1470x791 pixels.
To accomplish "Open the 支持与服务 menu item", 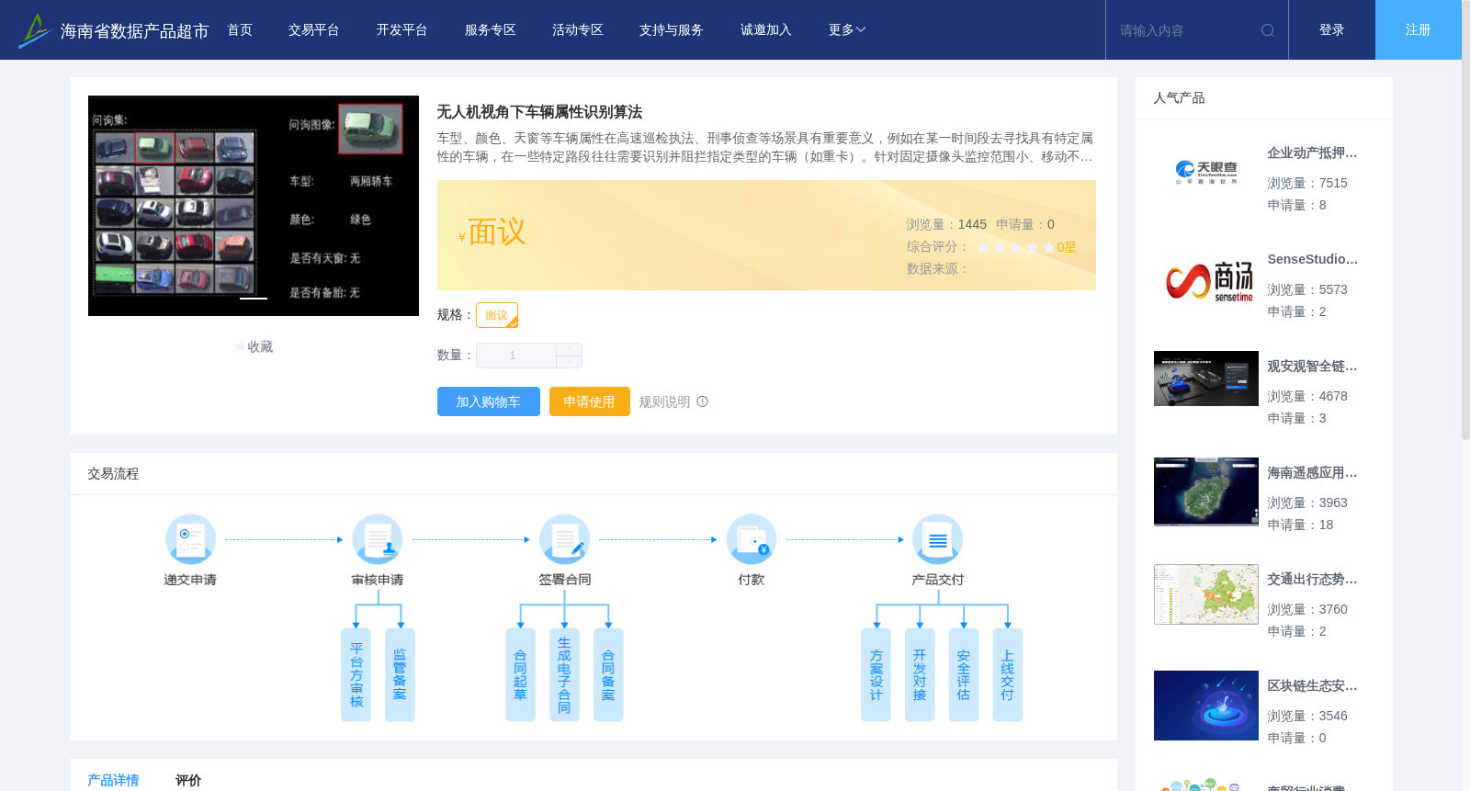I will pos(672,30).
